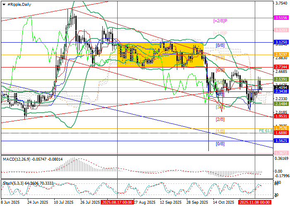Click the magenta 3.5156 price tag
Image resolution: width=290 pixels, height=207 pixels.
[x=282, y=18]
